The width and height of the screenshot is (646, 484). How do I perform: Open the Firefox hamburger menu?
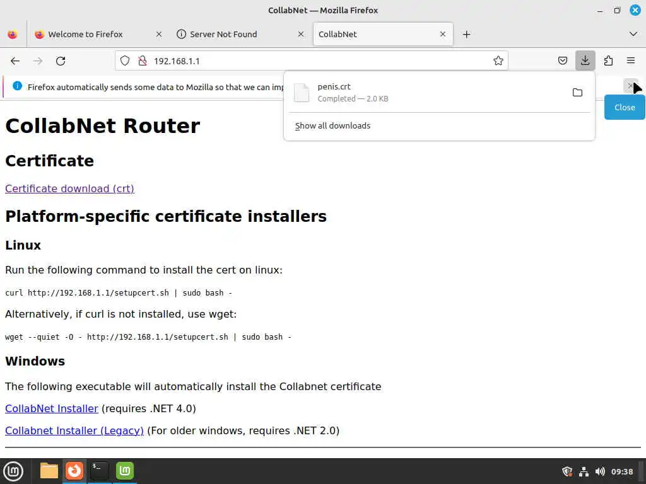[x=631, y=61]
